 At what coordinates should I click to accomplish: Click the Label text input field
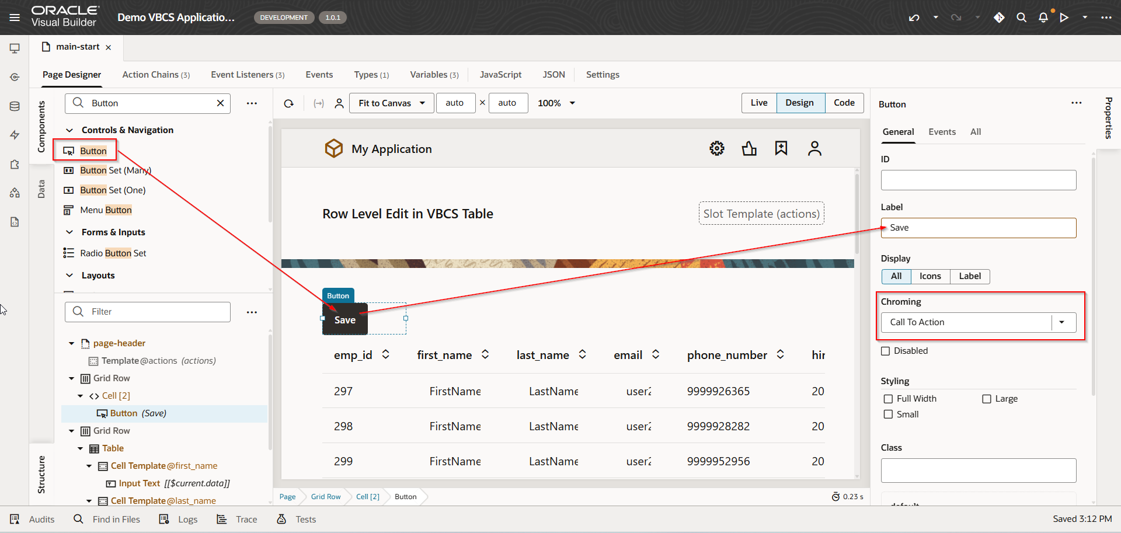point(978,228)
